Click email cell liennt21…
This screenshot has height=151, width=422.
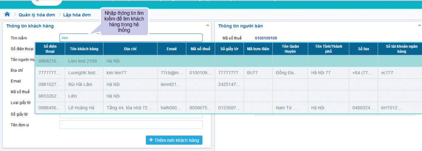172,84
